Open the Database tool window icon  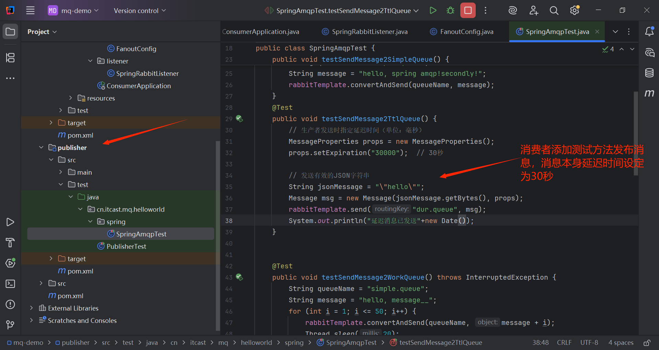[649, 73]
